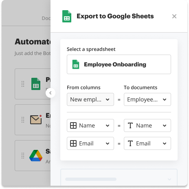The width and height of the screenshot is (189, 189).
Task: Click the table grid icon in Name column field
Action: tap(73, 125)
